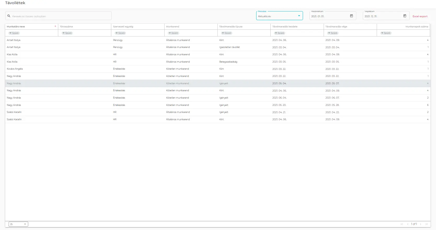This screenshot has height=230, width=436.
Task: Click Szűrő filter chip under Munkarend
Action: pos(173,33)
